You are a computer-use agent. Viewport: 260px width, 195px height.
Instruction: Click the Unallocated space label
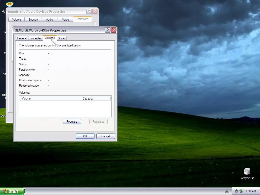point(31,80)
